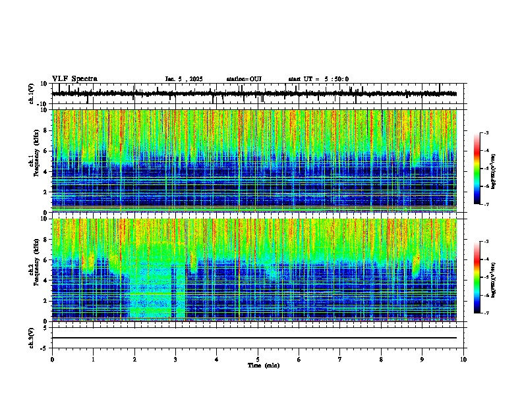Click the ch.2 spectrogram color scale bar
522x403 pixels.
(x=477, y=277)
